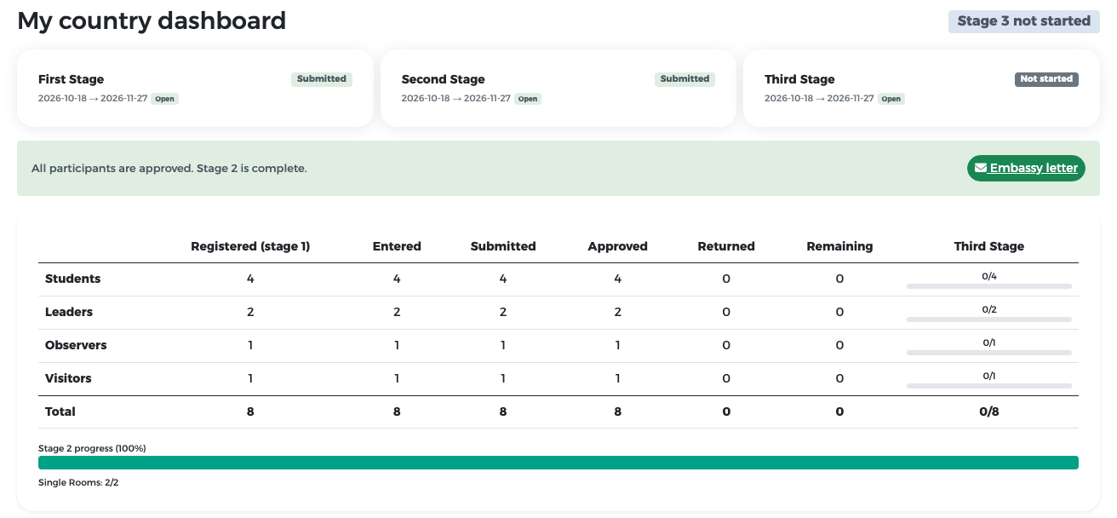1117x518 pixels.
Task: Click Students Registered value 4
Action: tap(250, 279)
